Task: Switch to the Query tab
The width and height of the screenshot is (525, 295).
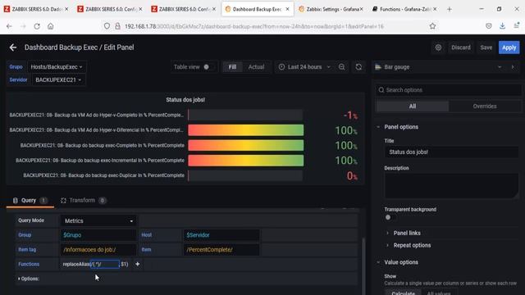Action: click(30, 200)
